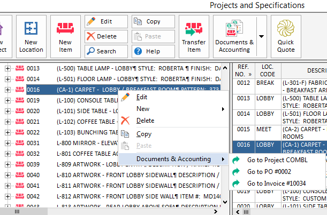This screenshot has height=215, width=327.
Task: Click the Help toolbar button
Action: coord(152,51)
